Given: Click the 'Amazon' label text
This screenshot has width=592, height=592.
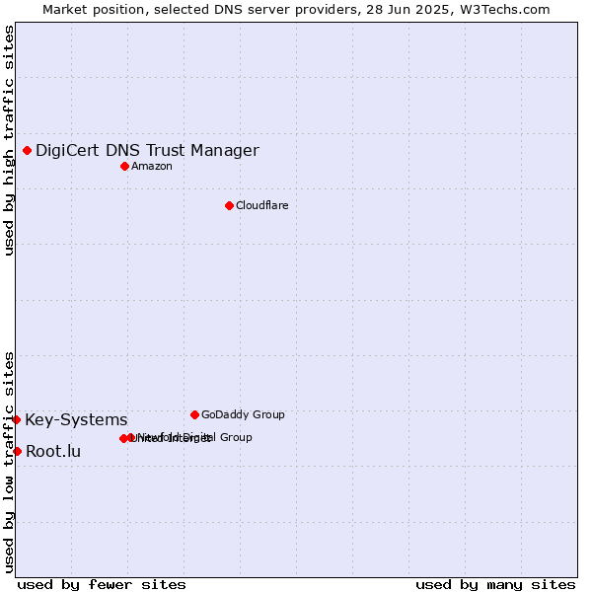Looking at the screenshot, I should 152,167.
